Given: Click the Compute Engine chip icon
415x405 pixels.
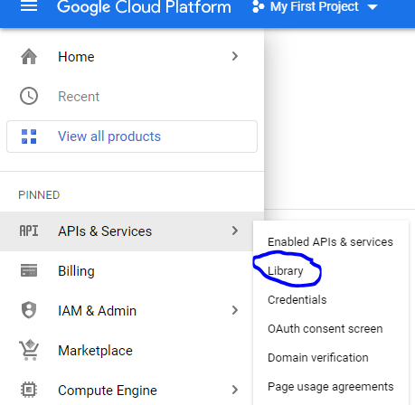Looking at the screenshot, I should 29,390.
